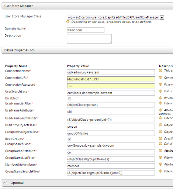
Task: Click help icon in GroupNameListFilter row
Action: click(160, 158)
